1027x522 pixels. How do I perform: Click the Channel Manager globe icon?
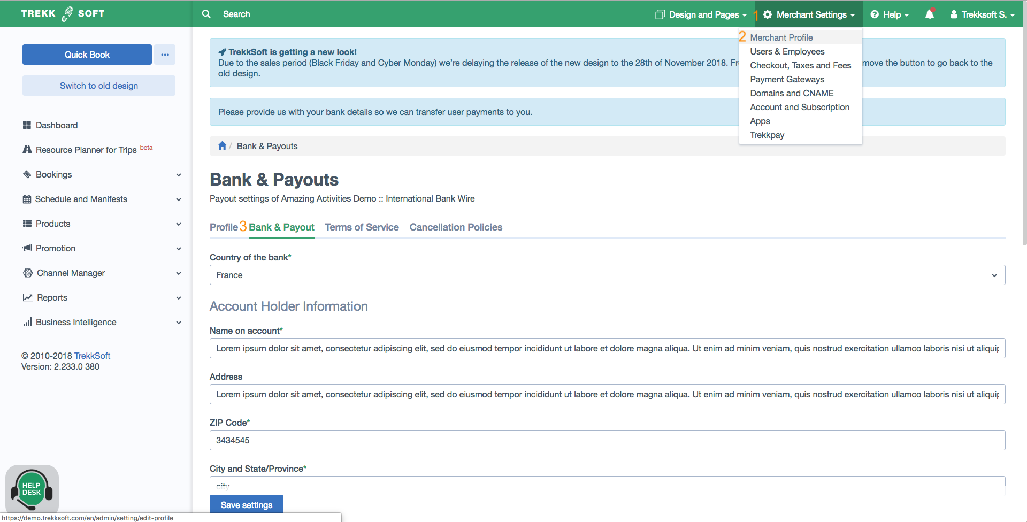click(28, 273)
